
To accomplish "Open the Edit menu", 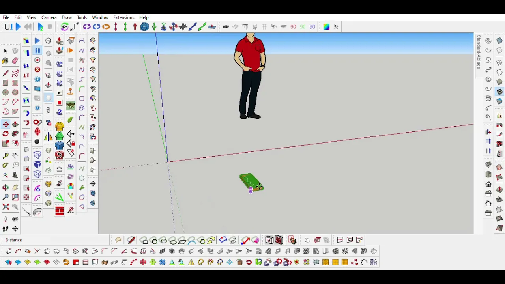I will pos(18,17).
